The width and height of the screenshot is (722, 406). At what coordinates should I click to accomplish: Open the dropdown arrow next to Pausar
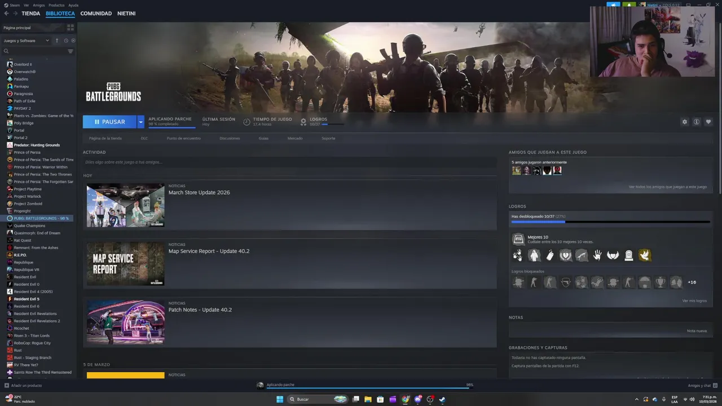pos(141,122)
